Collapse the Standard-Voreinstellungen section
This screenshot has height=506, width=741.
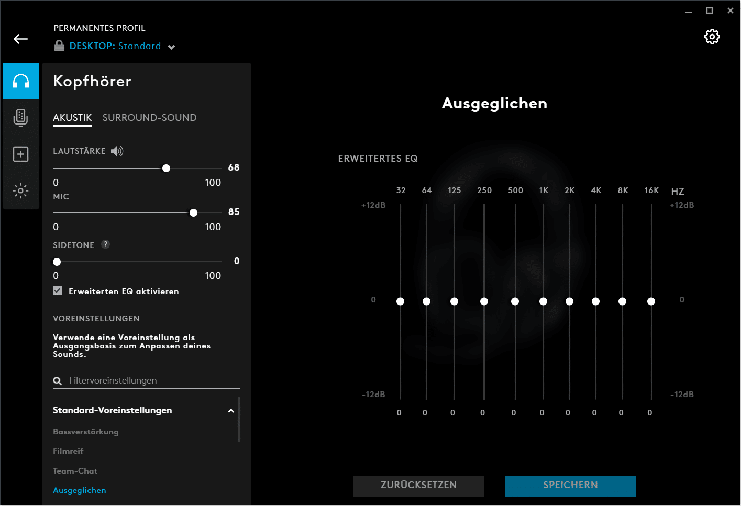click(231, 411)
